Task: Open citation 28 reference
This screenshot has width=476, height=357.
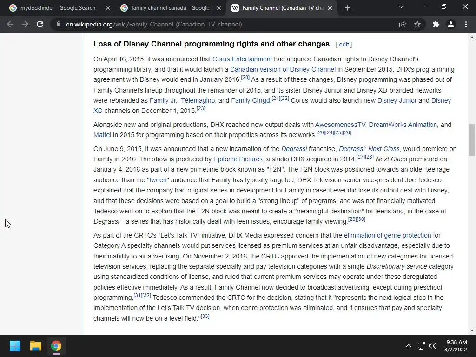Action: (370, 157)
